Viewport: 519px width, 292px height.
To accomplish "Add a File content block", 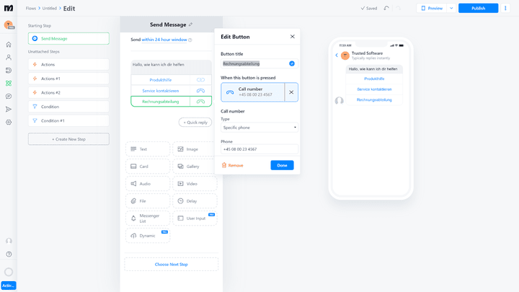I will click(148, 201).
